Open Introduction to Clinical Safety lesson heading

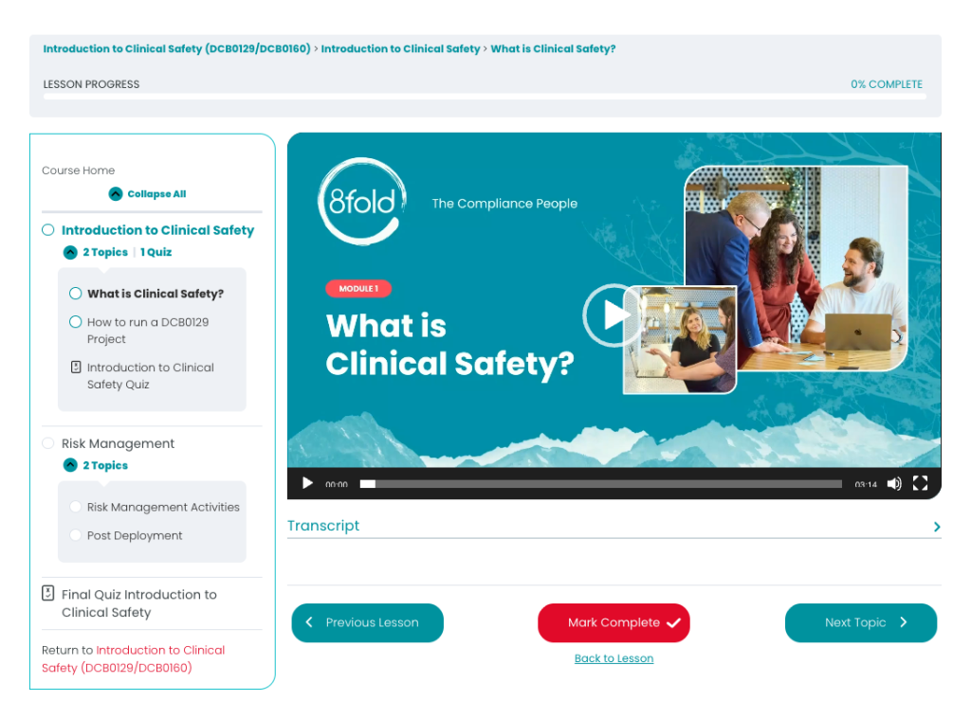[158, 230]
